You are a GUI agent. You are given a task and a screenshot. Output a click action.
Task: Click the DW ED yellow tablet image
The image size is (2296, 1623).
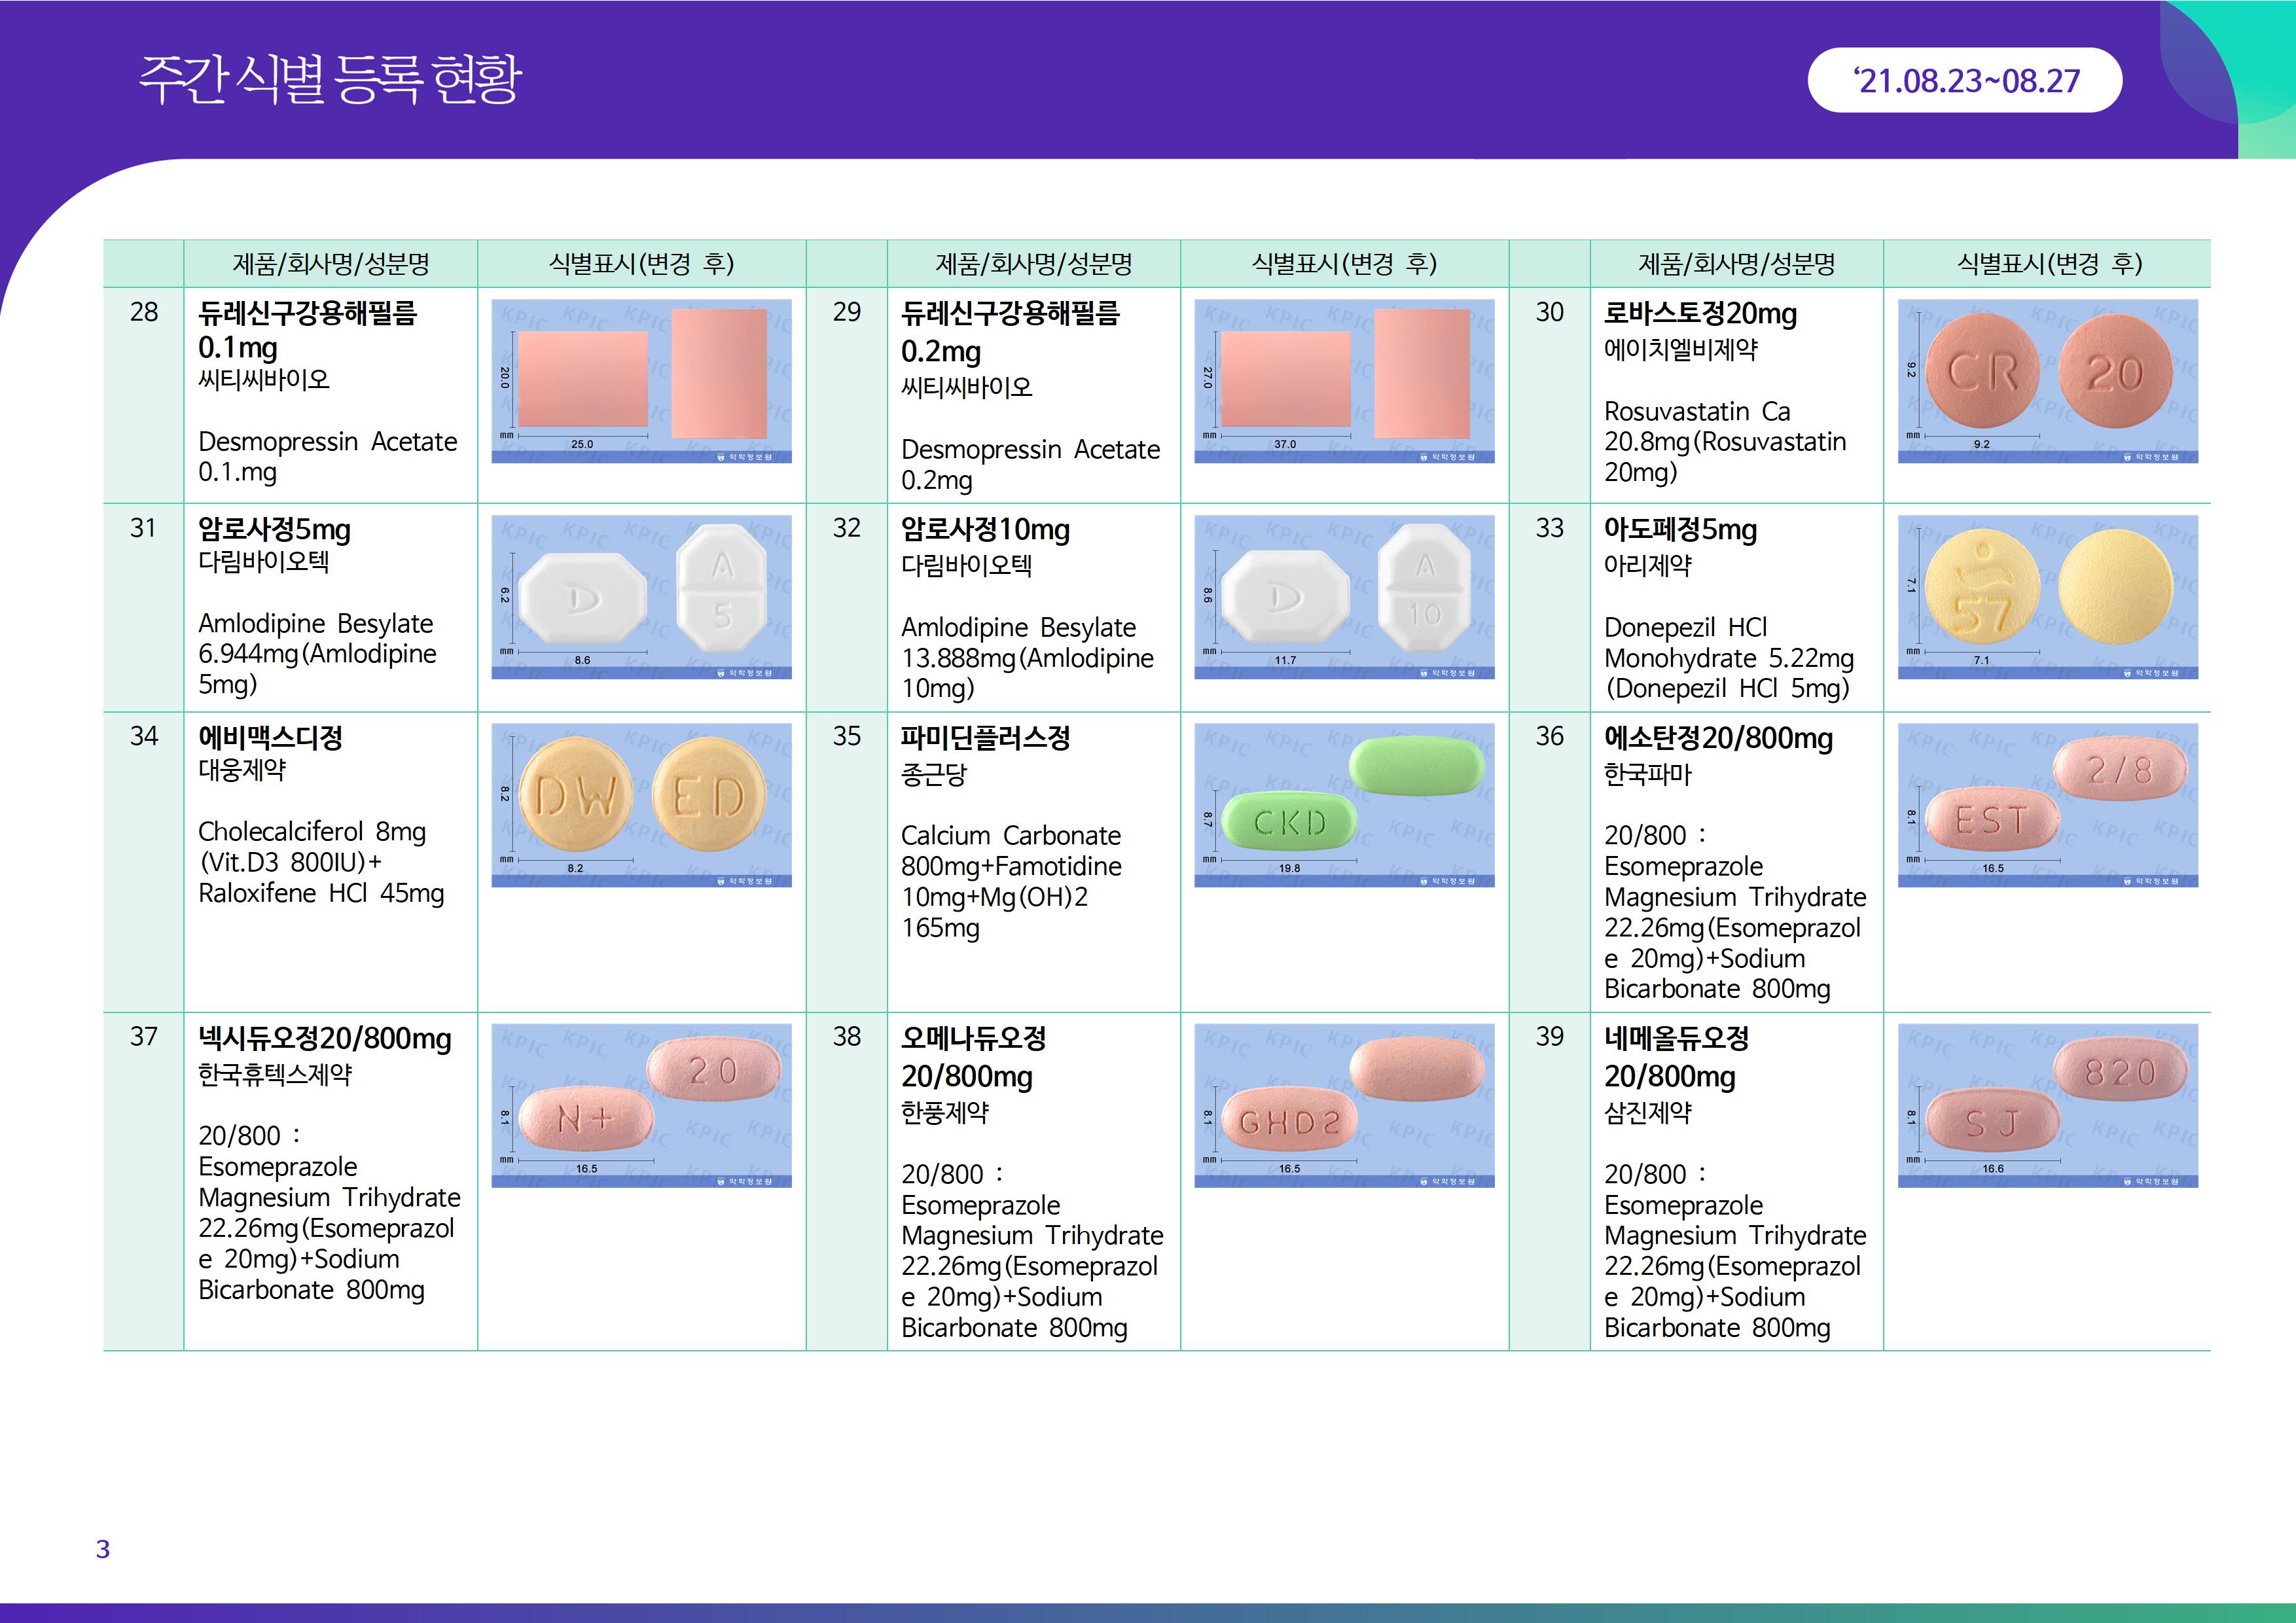pyautogui.click(x=641, y=804)
